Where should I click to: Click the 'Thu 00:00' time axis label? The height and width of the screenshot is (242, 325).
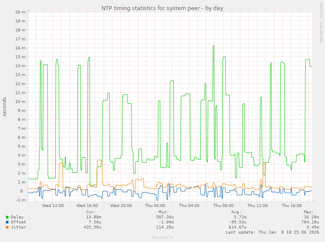point(155,205)
